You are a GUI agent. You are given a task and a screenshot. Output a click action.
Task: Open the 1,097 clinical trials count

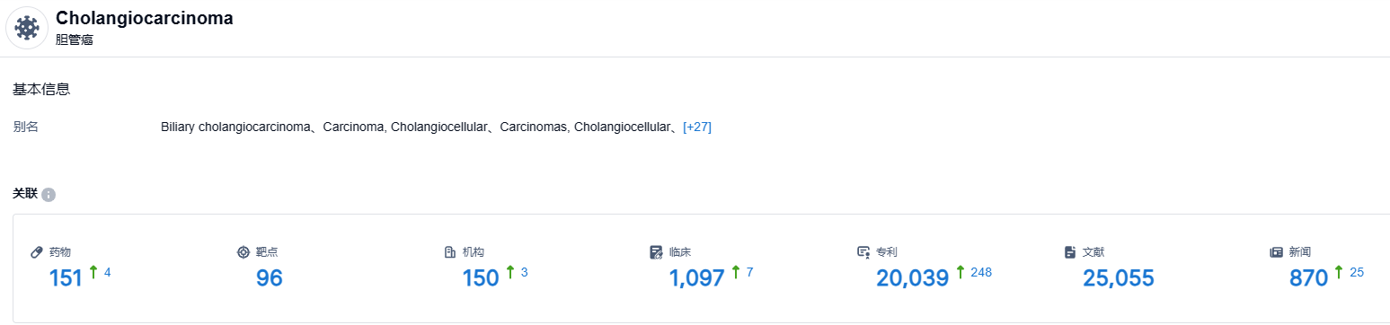(x=696, y=278)
